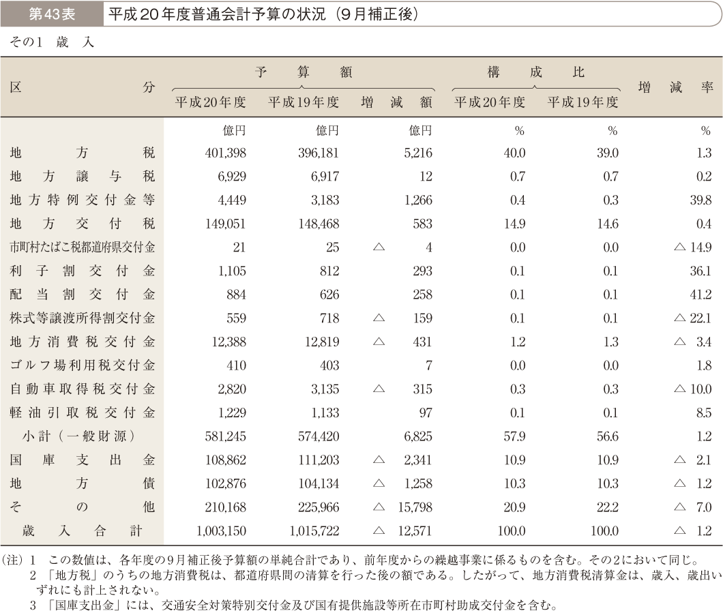Click the 1,003,150 total revenue value
Screen dimensions: 723x613
click(220, 530)
